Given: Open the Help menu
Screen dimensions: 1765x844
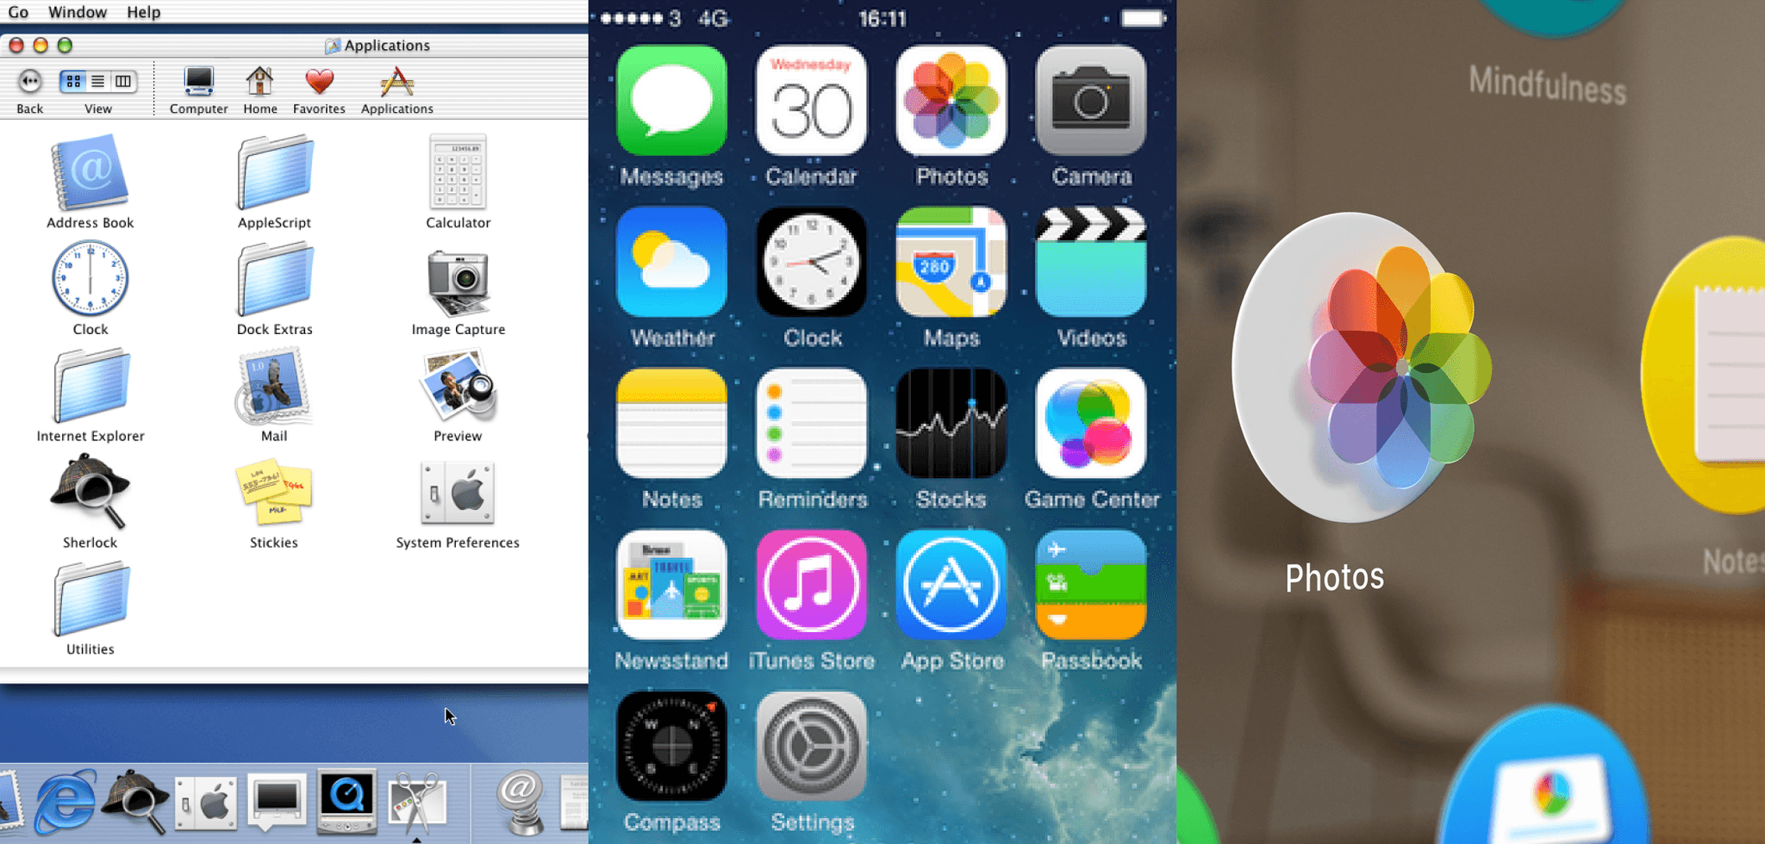Looking at the screenshot, I should (144, 12).
